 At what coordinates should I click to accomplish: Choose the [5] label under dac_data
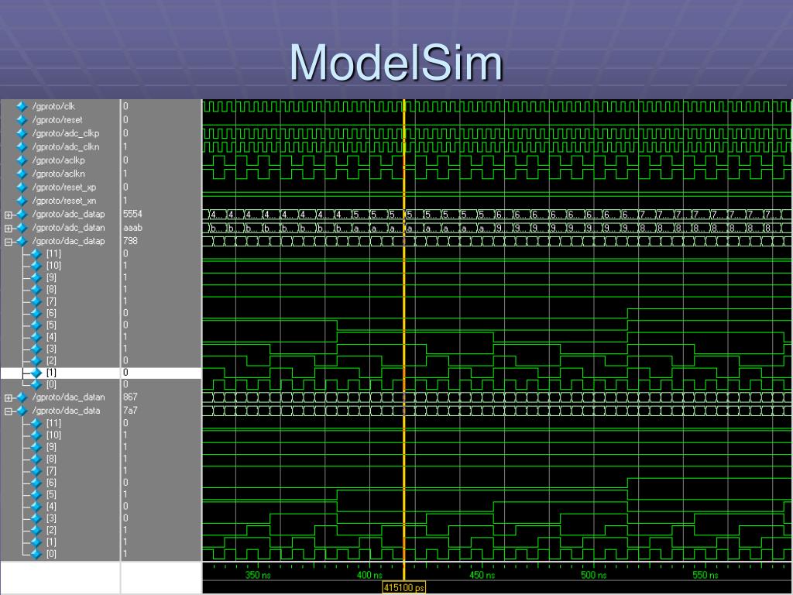[x=51, y=494]
